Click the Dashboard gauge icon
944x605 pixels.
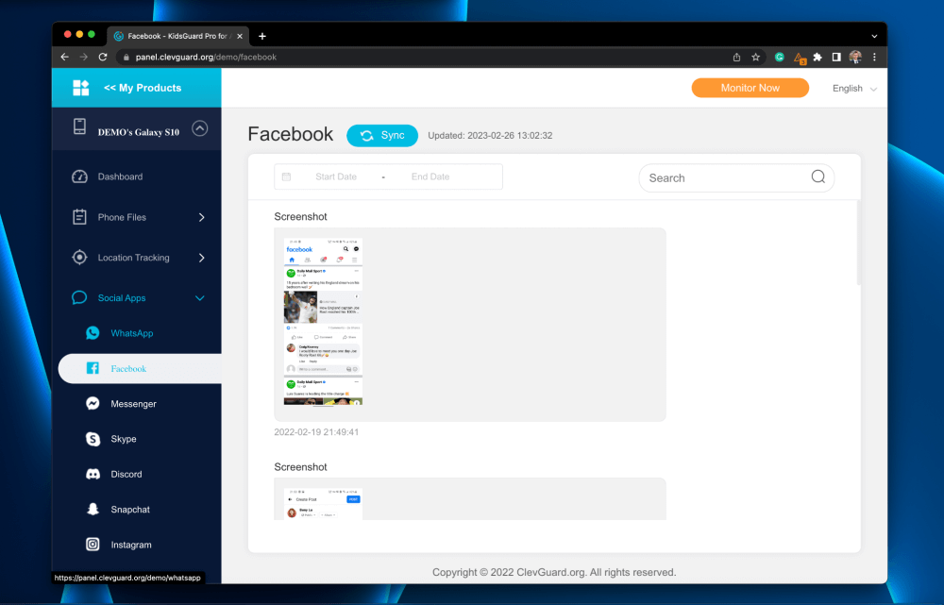coord(79,176)
